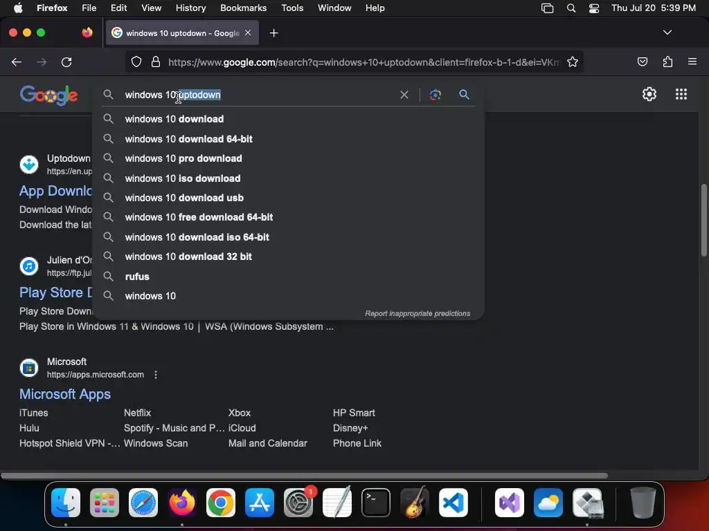Open the App Store from the Dock

(260, 503)
